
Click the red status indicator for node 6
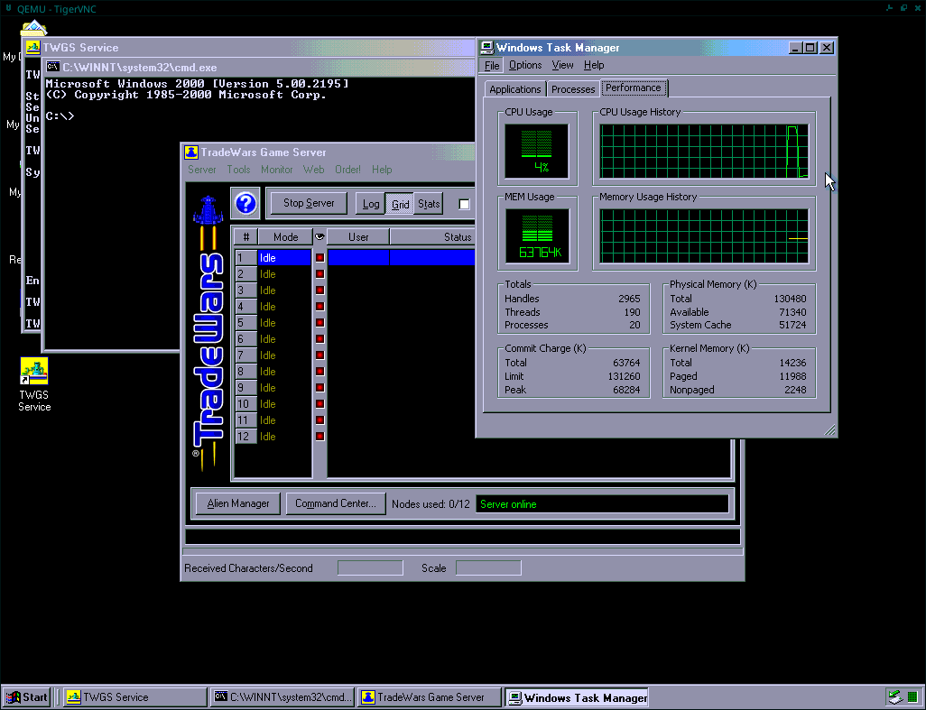coord(320,339)
